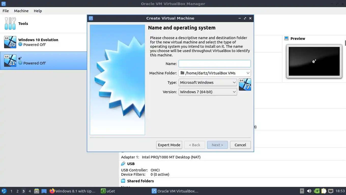Click the clipboard tray icon
346x195 pixels.
point(324,191)
